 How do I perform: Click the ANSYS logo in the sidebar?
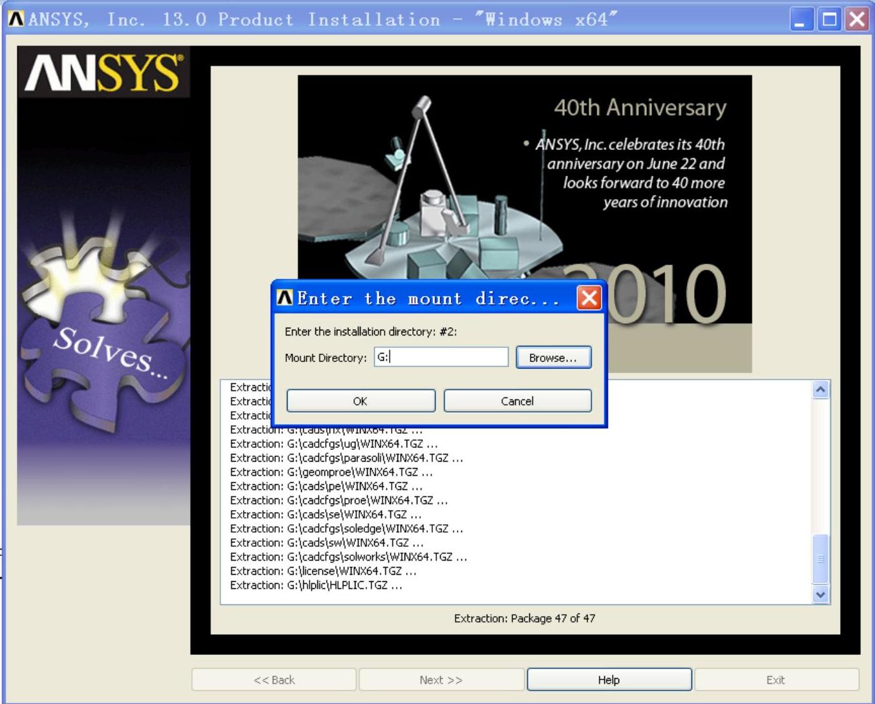pyautogui.click(x=103, y=72)
